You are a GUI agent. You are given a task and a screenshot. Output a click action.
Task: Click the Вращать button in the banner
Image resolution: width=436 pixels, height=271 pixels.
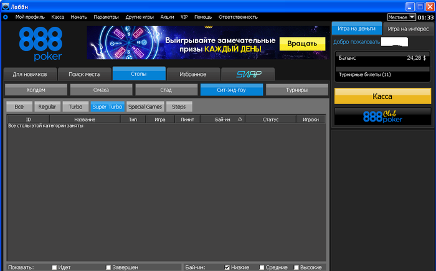[x=302, y=44]
